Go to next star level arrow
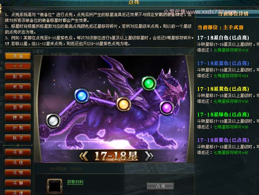 tap(149, 156)
